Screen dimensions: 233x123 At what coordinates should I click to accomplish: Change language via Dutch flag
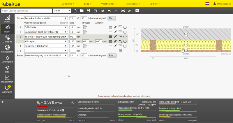[207, 4]
